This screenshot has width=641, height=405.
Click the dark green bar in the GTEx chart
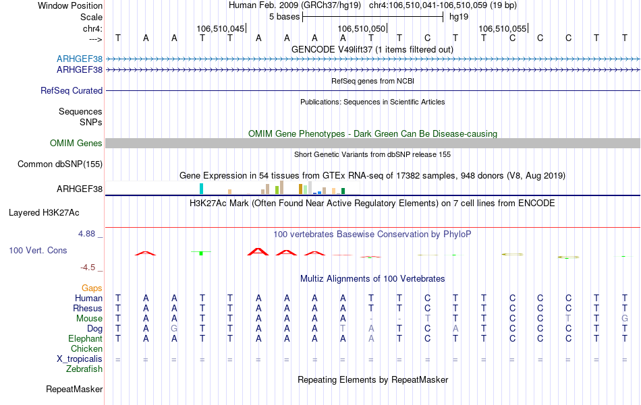coord(343,191)
